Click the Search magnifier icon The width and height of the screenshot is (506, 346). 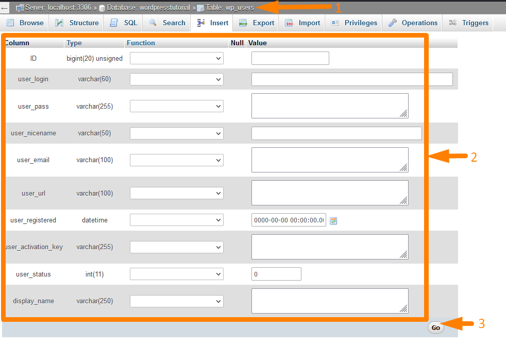tap(153, 23)
